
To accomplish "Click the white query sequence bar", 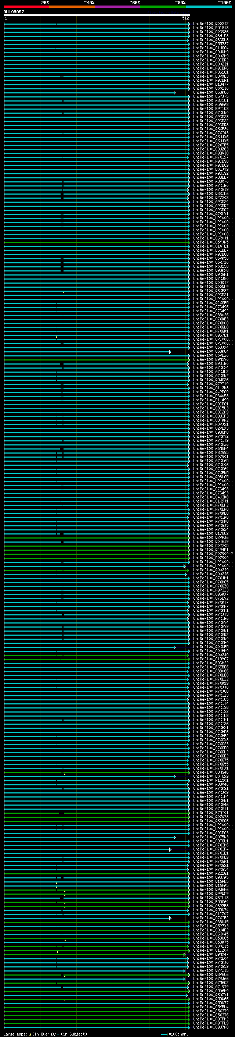I will pos(97,15).
